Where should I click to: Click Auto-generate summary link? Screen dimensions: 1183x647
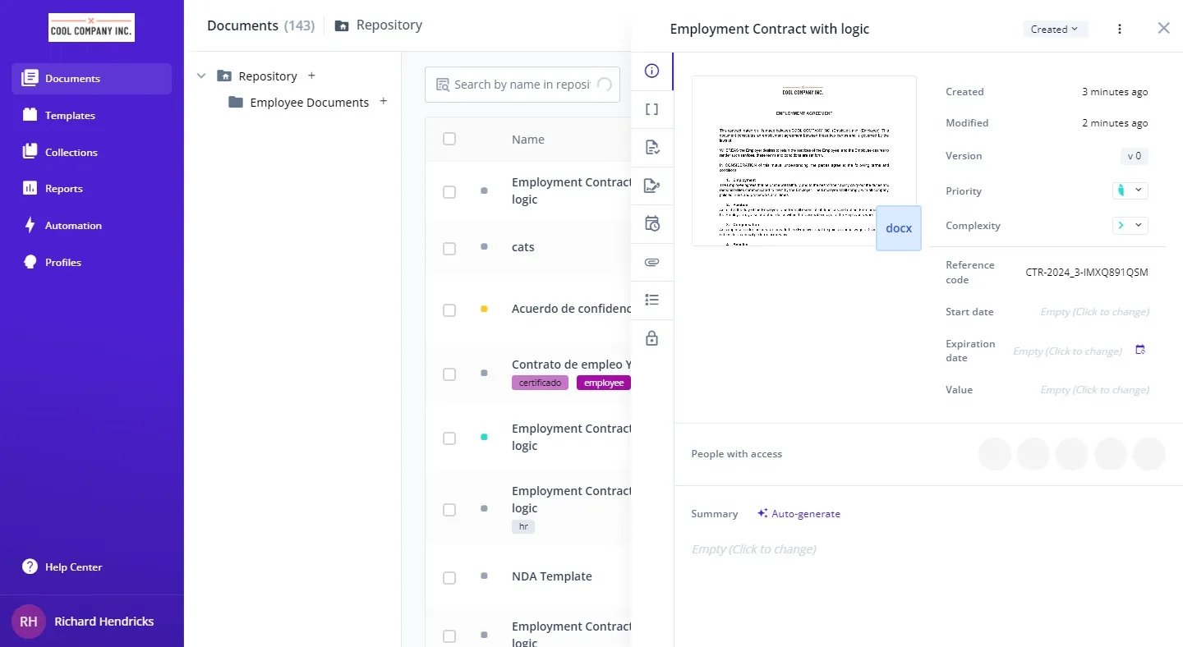(x=799, y=514)
